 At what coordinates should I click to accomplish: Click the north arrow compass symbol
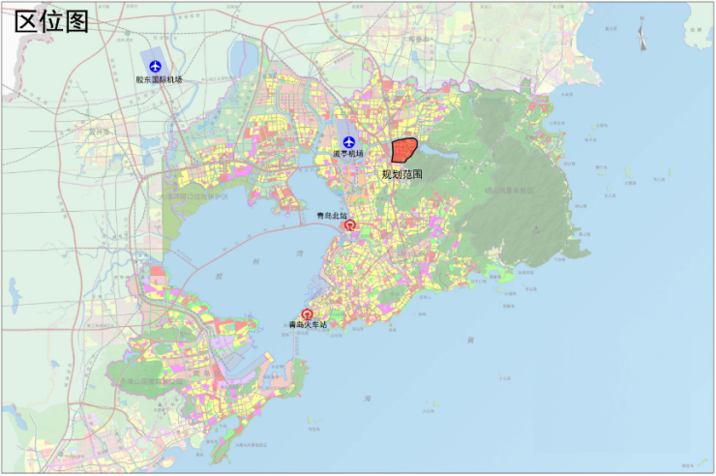pyautogui.click(x=641, y=36)
